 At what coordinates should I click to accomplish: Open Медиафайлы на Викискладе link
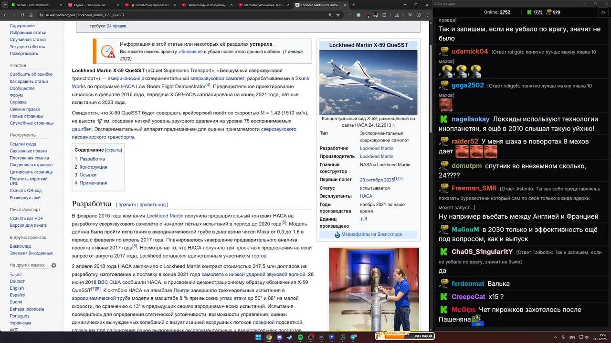pos(371,234)
